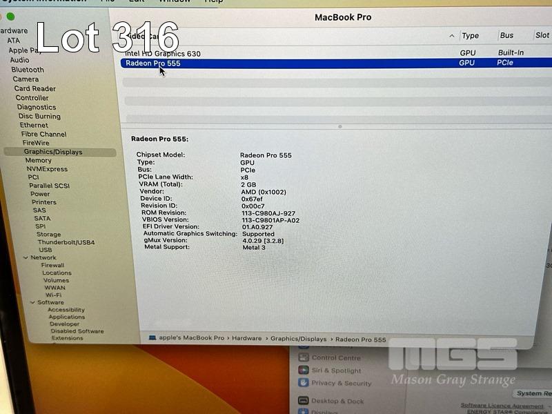Select Thunderbolt/USB4 in the sidebar
The width and height of the screenshot is (552, 414).
[x=66, y=243]
